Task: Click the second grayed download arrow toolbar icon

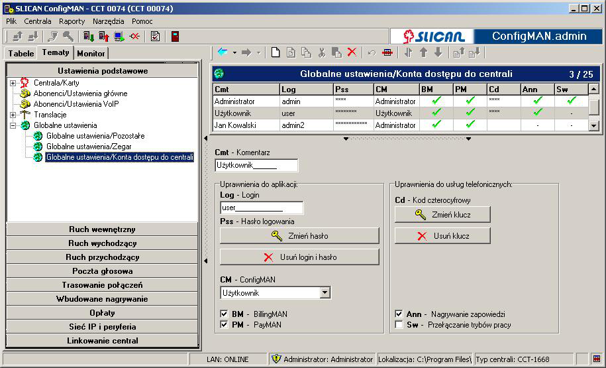Action: pyautogui.click(x=33, y=36)
